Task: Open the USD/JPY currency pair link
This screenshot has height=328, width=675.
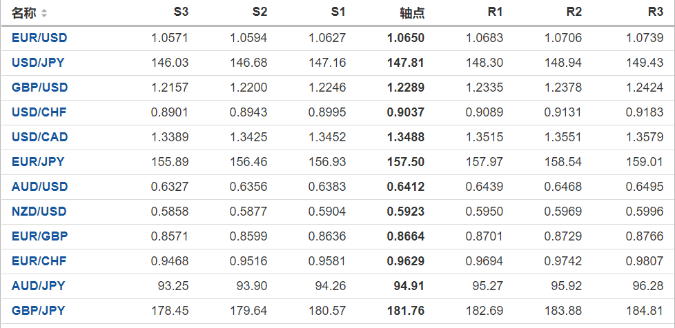Action: tap(38, 63)
